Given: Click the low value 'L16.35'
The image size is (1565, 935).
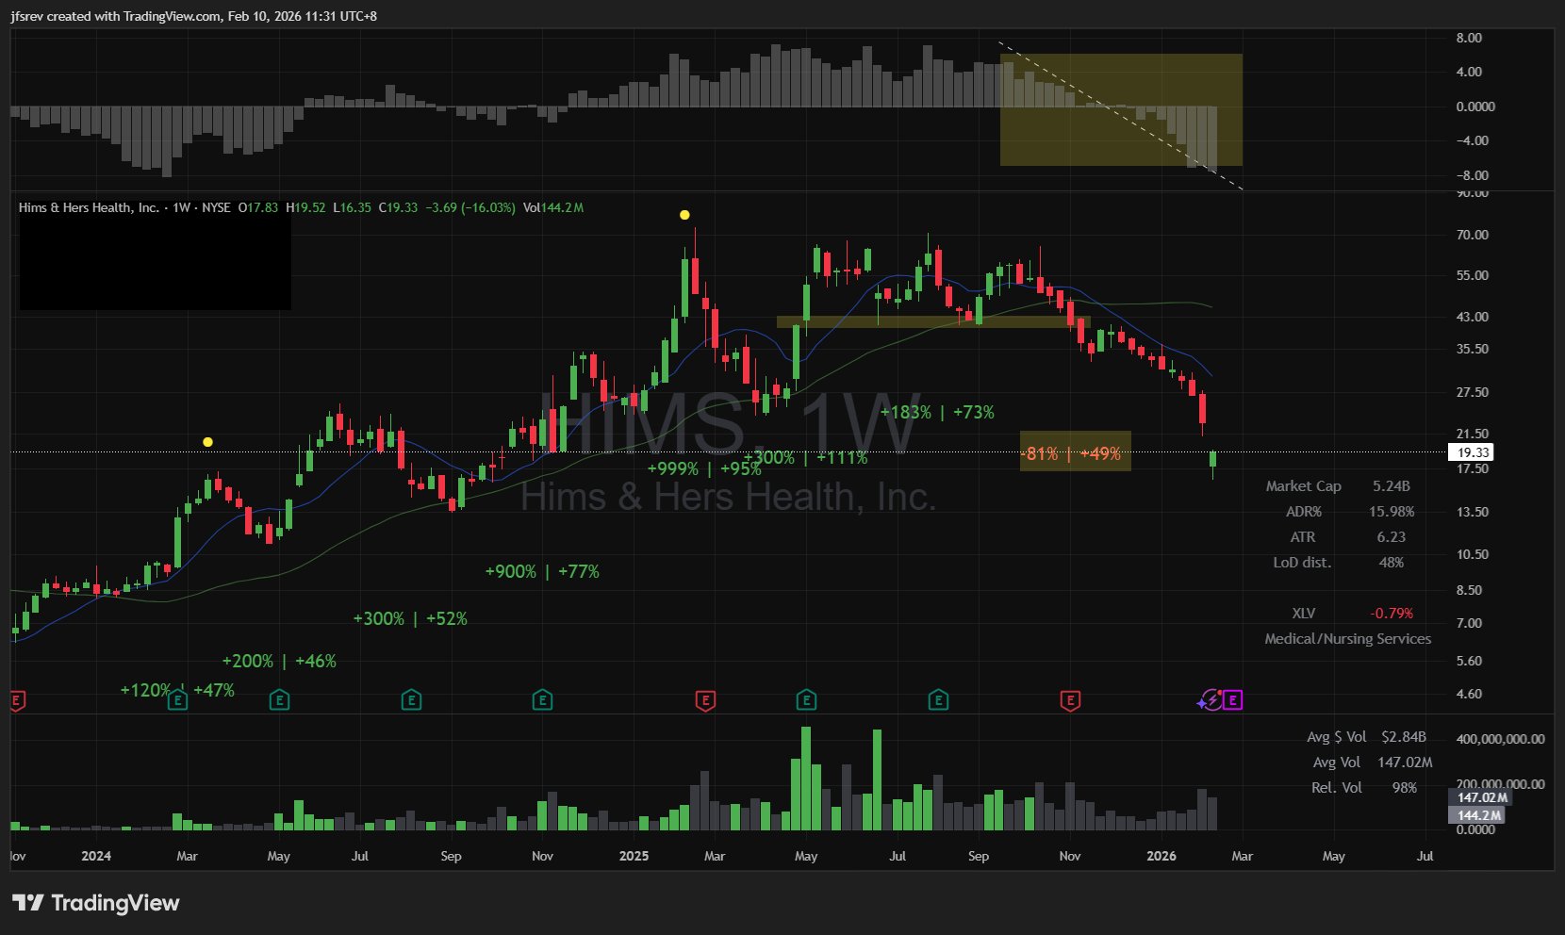Looking at the screenshot, I should click(352, 207).
